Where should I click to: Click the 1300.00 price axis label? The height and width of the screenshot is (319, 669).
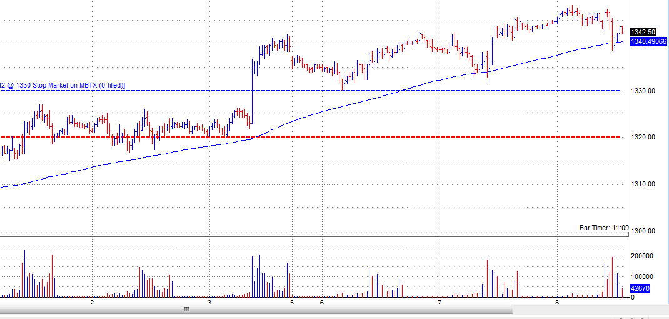[x=643, y=231]
